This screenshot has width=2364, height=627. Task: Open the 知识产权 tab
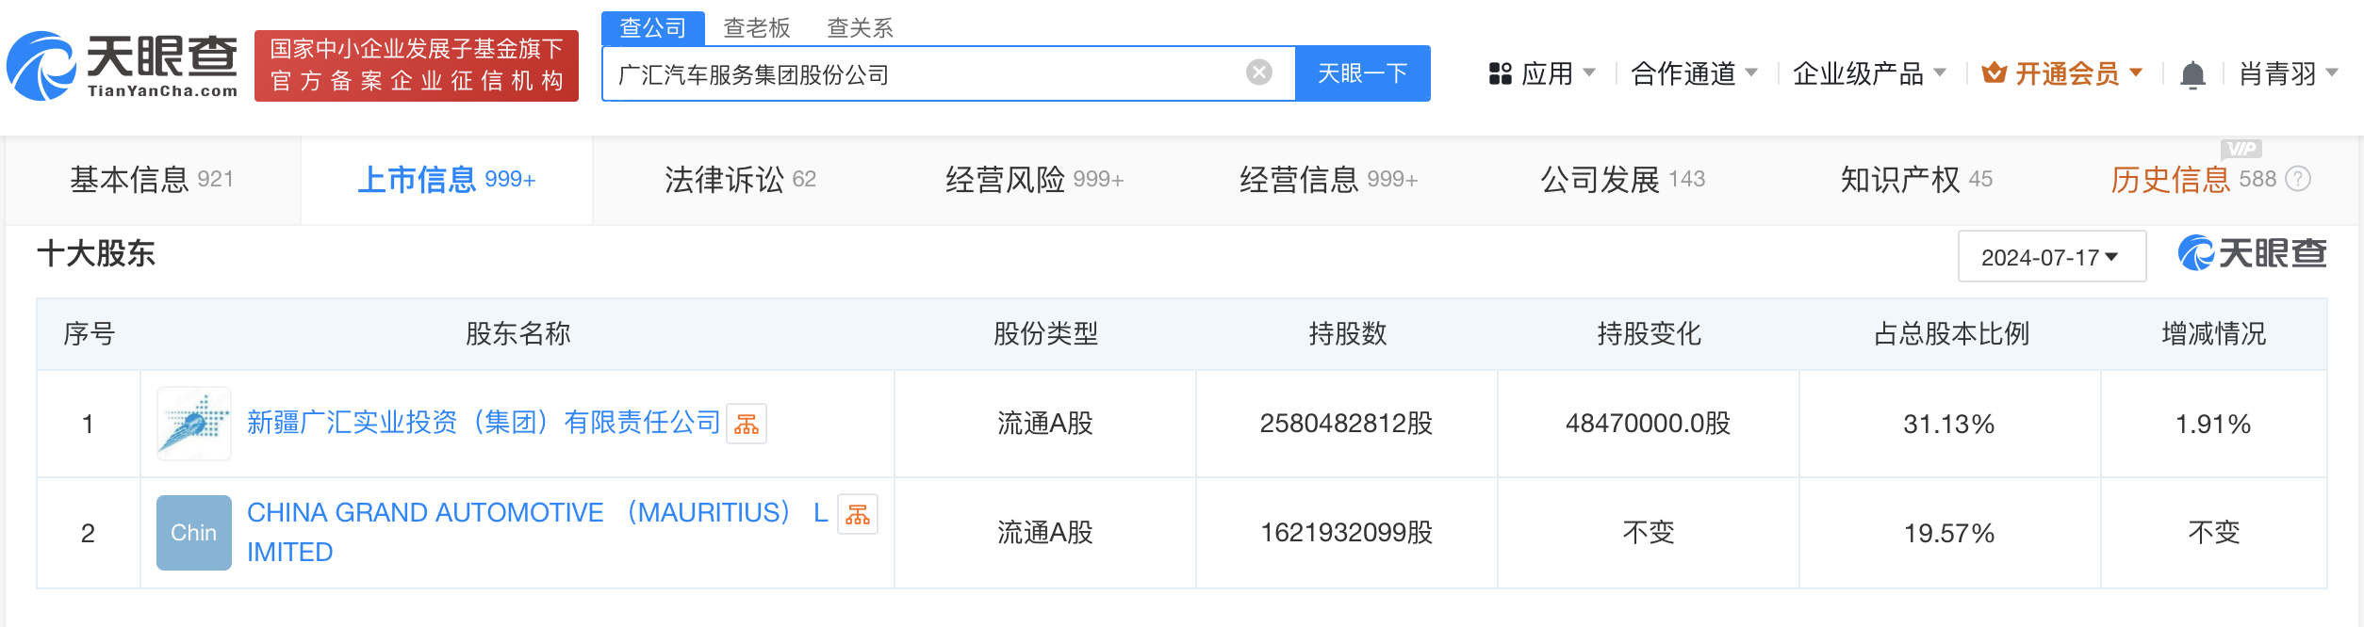(1916, 179)
